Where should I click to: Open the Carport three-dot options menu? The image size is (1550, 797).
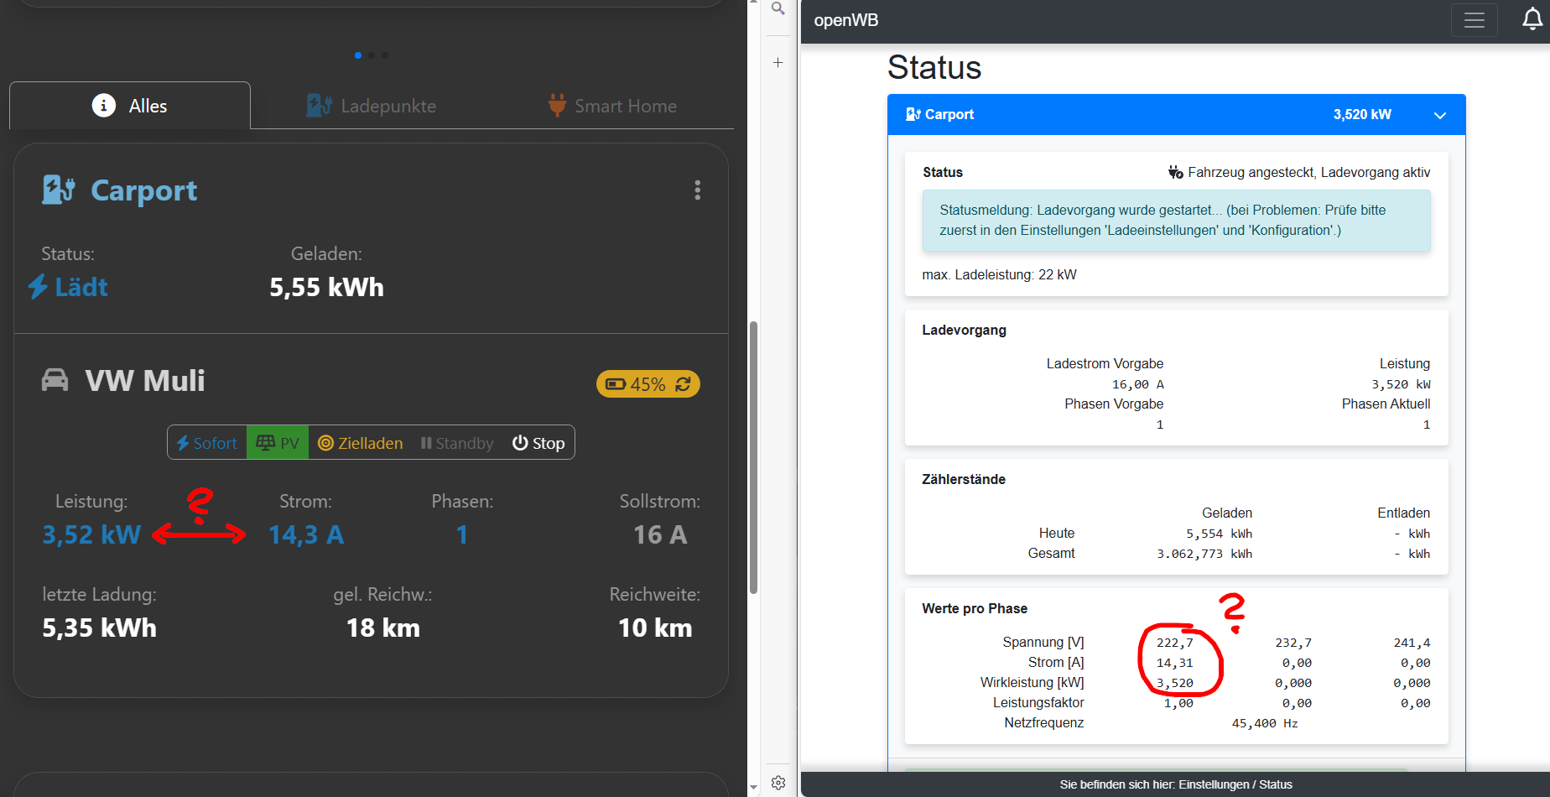click(698, 190)
